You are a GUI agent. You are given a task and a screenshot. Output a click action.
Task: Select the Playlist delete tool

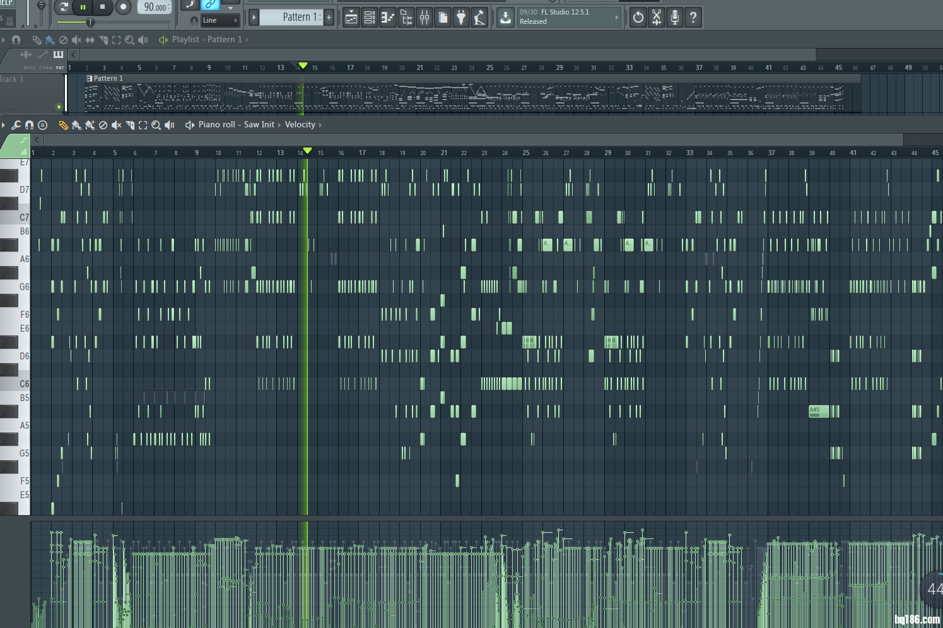coord(63,40)
